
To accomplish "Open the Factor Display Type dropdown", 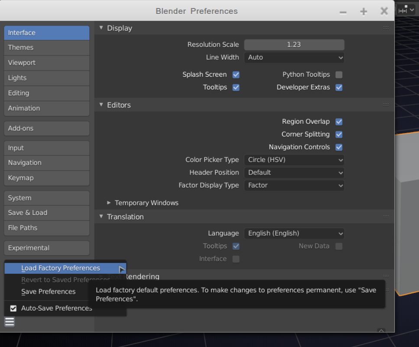I will point(294,185).
